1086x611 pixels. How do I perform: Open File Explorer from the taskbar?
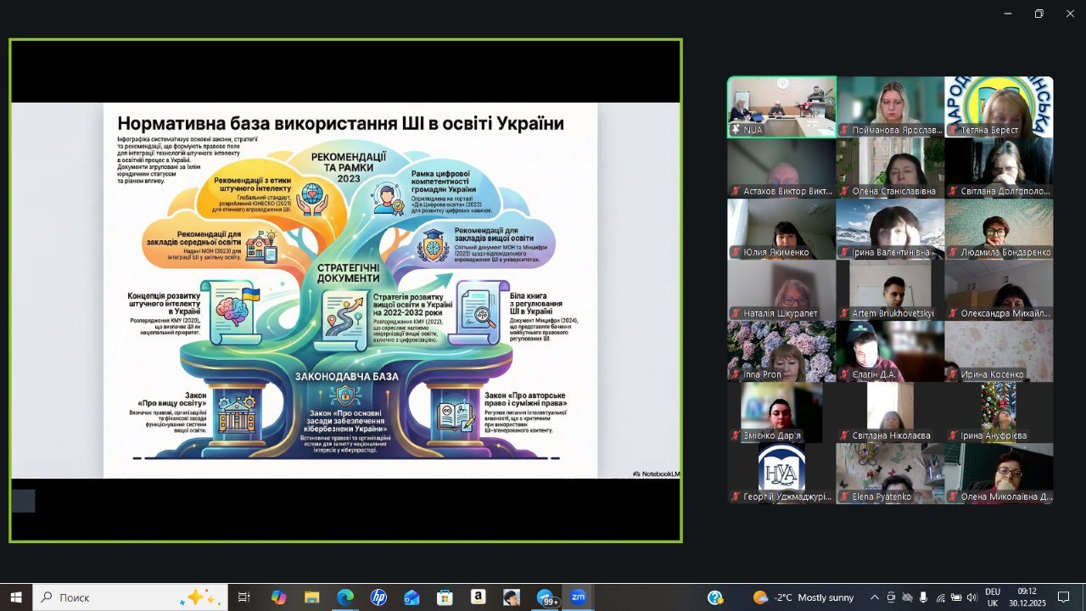point(311,597)
